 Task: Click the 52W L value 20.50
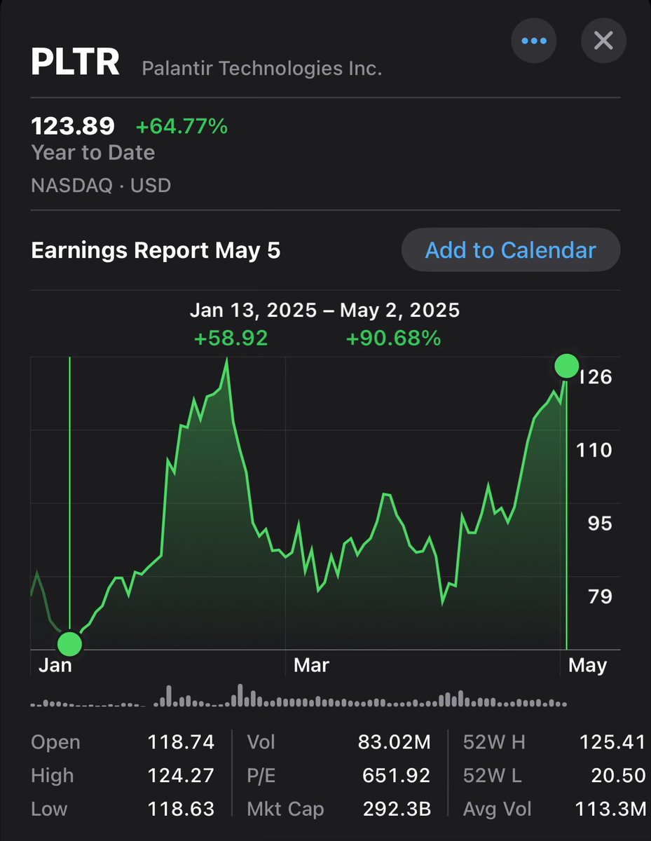coord(618,776)
